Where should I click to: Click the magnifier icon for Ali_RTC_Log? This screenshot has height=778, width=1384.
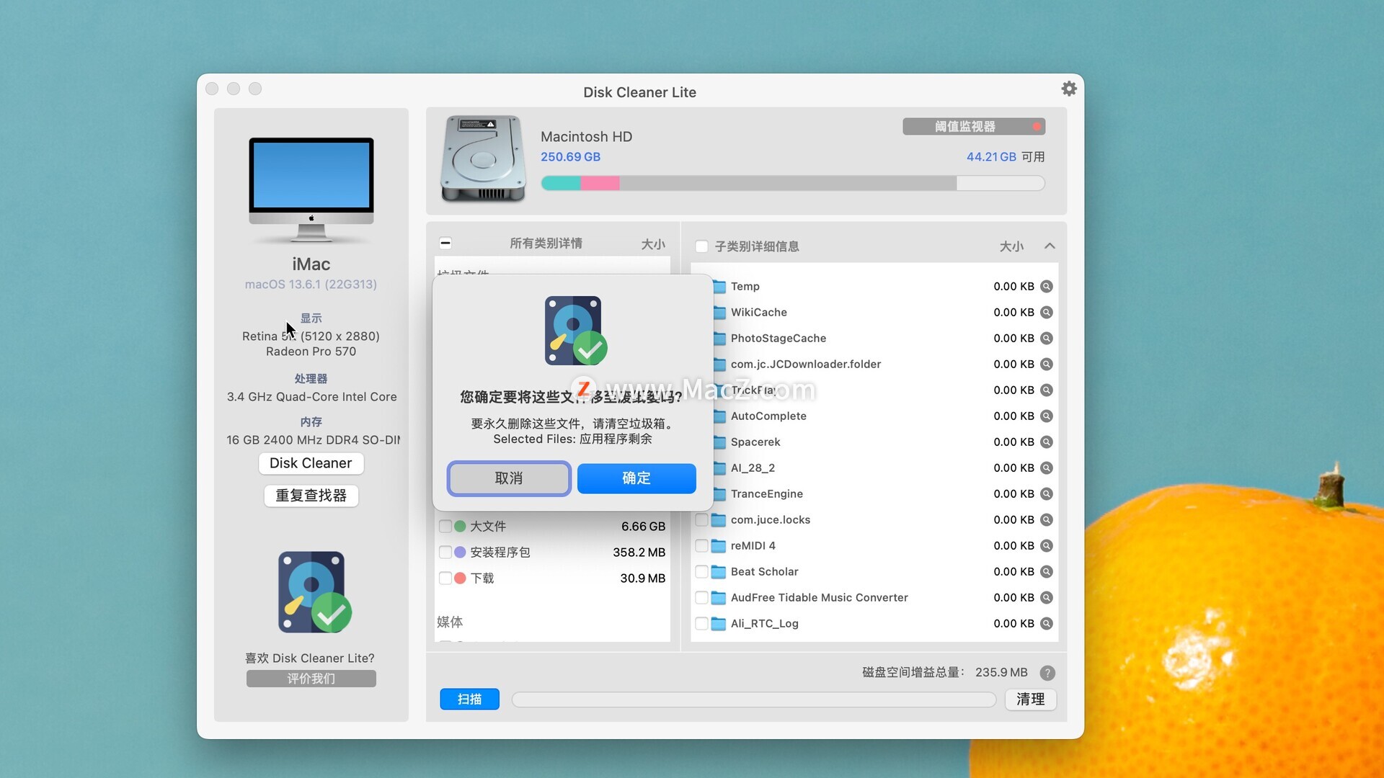coord(1047,624)
